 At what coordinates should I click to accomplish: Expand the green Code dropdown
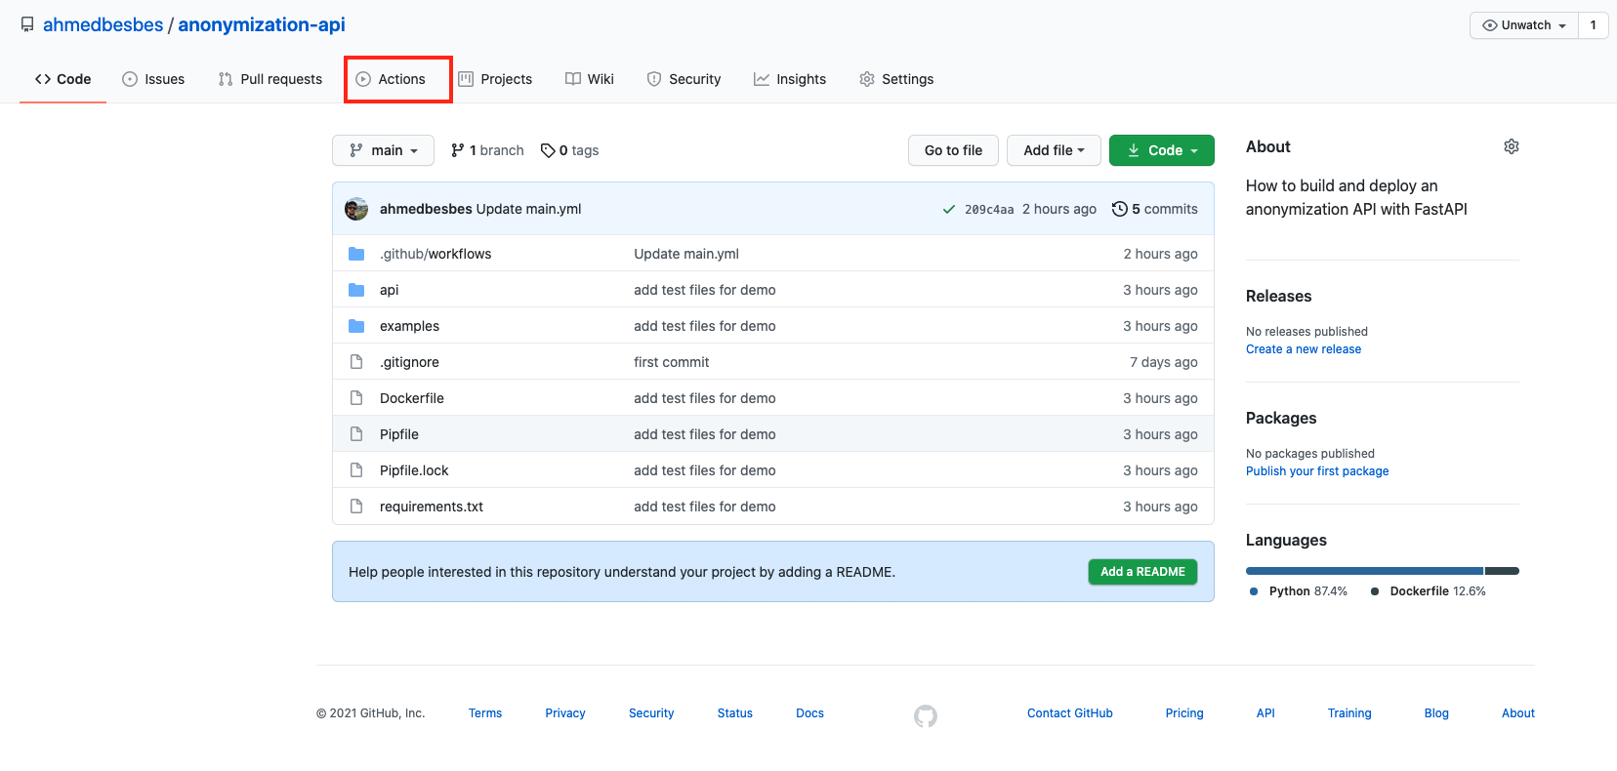(1162, 150)
